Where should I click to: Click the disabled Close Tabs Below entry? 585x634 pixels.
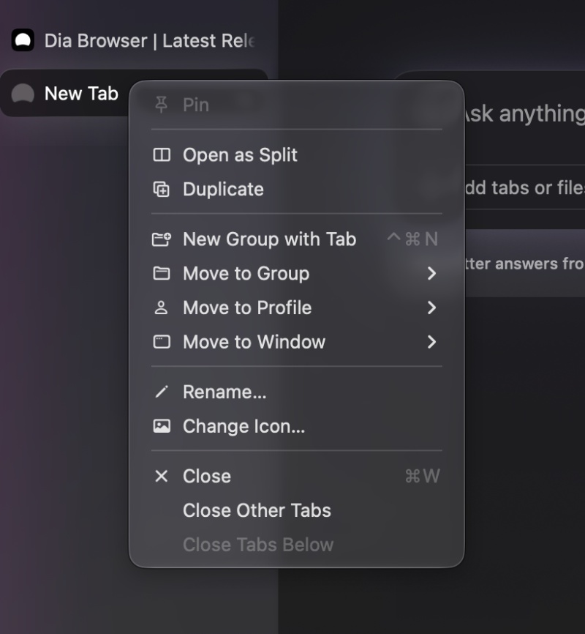pyautogui.click(x=297, y=545)
